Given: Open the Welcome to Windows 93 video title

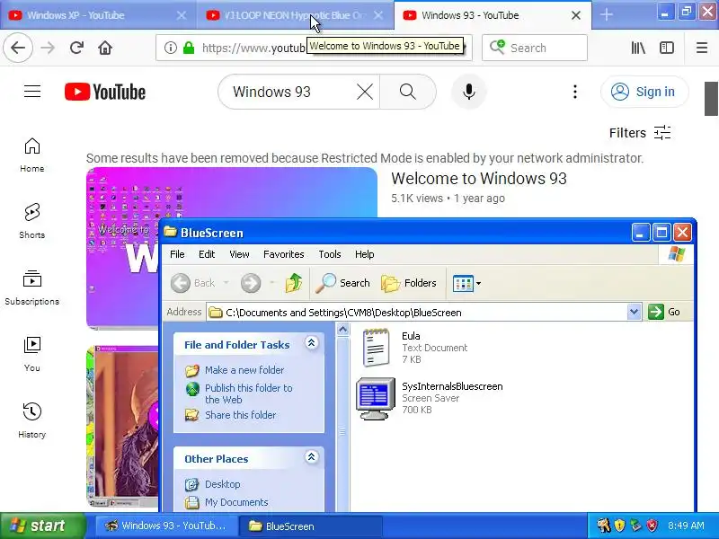Looking at the screenshot, I should pos(479,178).
